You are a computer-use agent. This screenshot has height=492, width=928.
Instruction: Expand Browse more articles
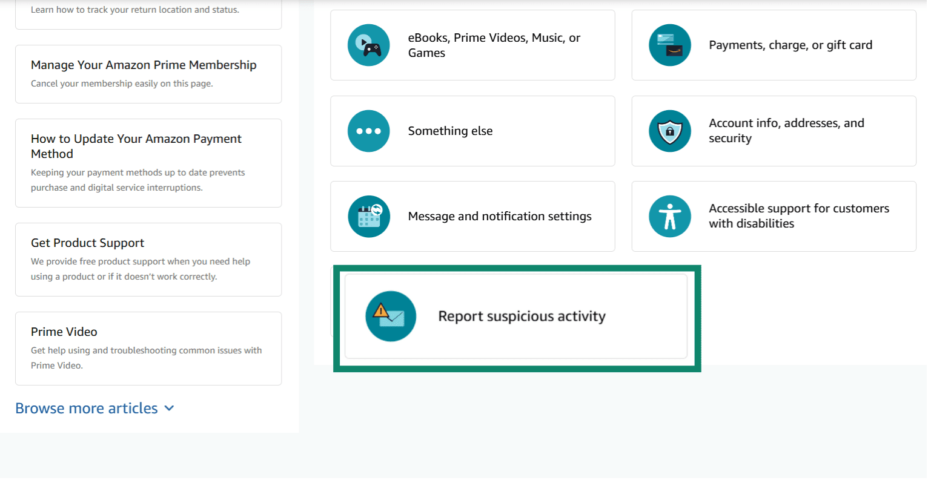pos(94,408)
